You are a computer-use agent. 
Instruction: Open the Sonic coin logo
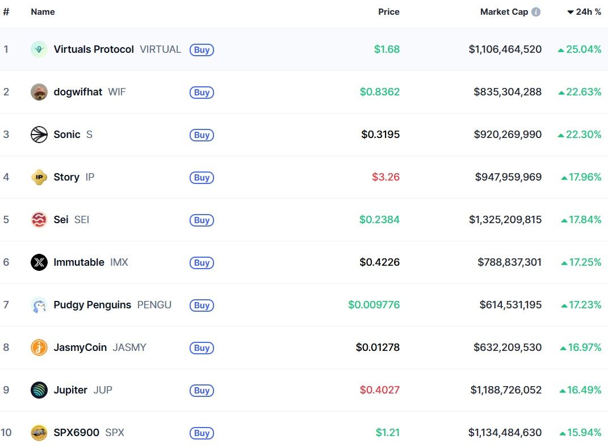(x=39, y=135)
